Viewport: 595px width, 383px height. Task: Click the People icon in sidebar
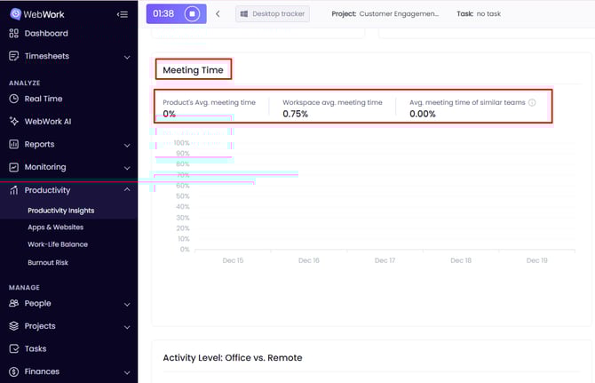click(x=14, y=304)
